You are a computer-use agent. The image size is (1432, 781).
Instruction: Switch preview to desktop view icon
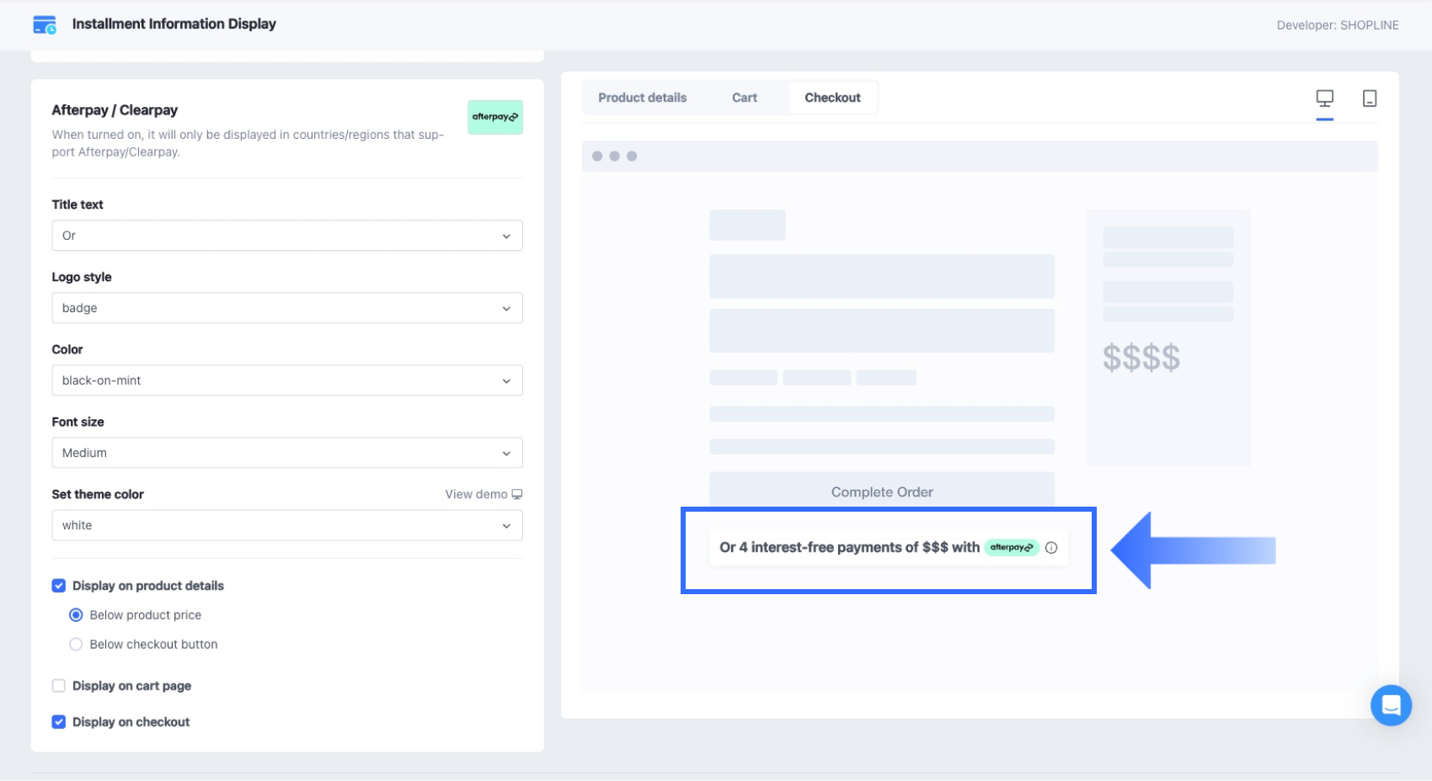[1325, 98]
